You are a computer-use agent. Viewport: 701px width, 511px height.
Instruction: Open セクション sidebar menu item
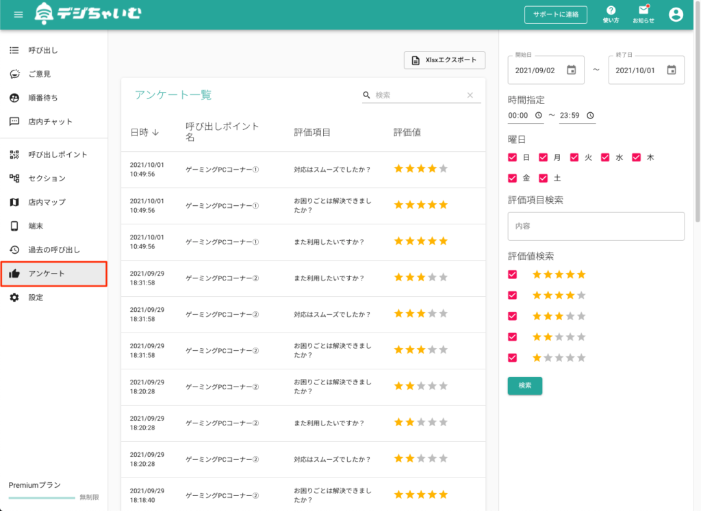[53, 179]
